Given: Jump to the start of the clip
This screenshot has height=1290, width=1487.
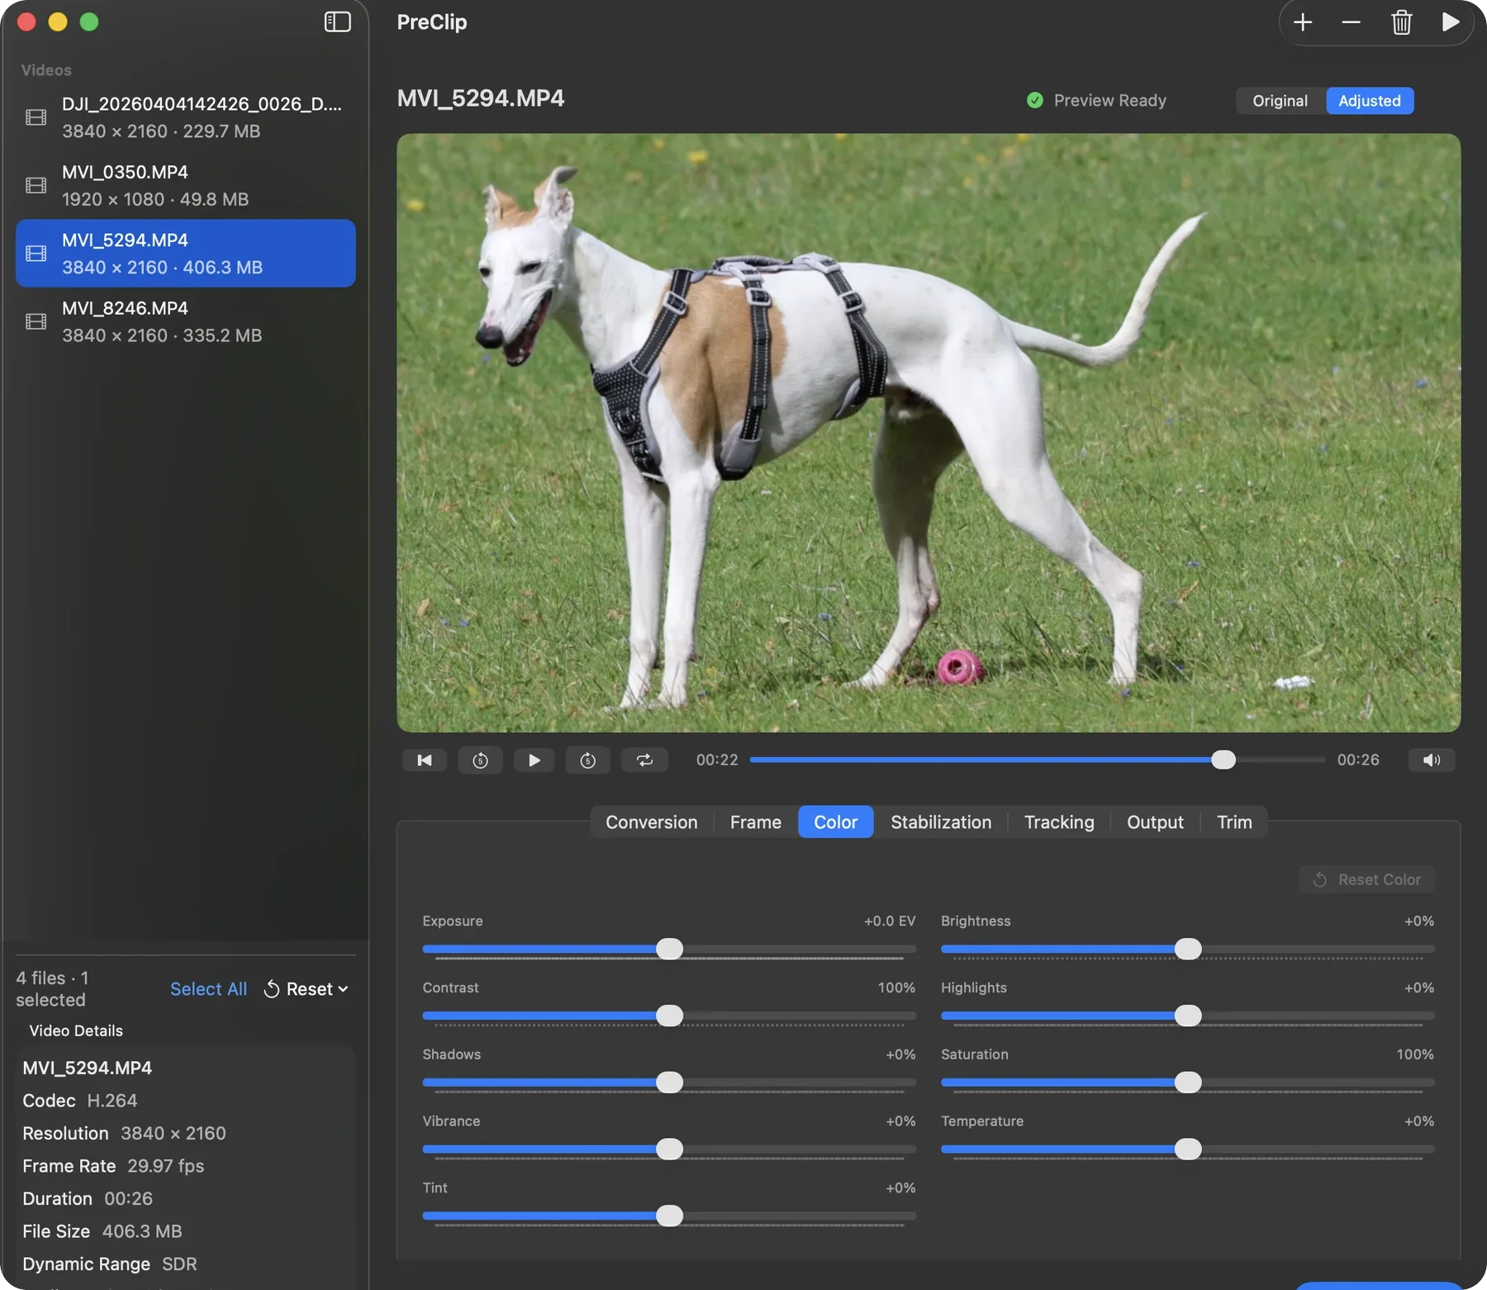Looking at the screenshot, I should [x=425, y=760].
